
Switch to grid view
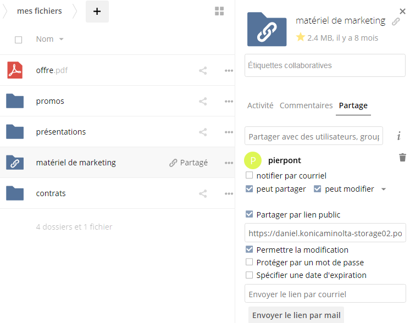tap(219, 12)
